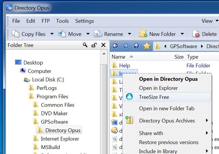Click the Copy Files toolbar icon
This screenshot has width=219, height=154.
[16, 34]
